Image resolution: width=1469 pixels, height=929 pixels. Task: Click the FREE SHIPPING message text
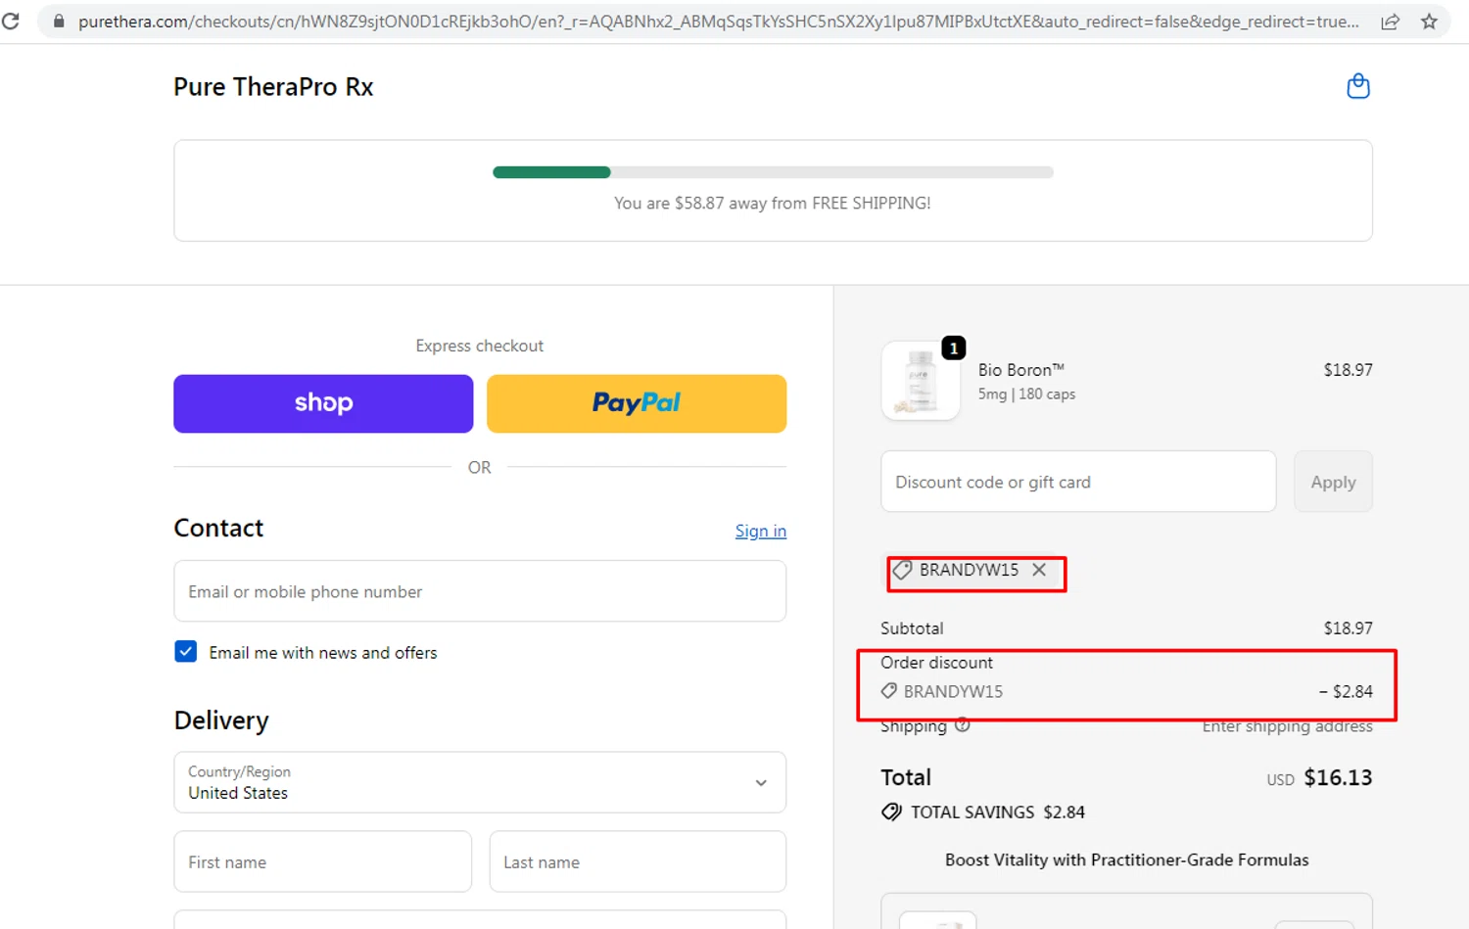[x=773, y=204]
